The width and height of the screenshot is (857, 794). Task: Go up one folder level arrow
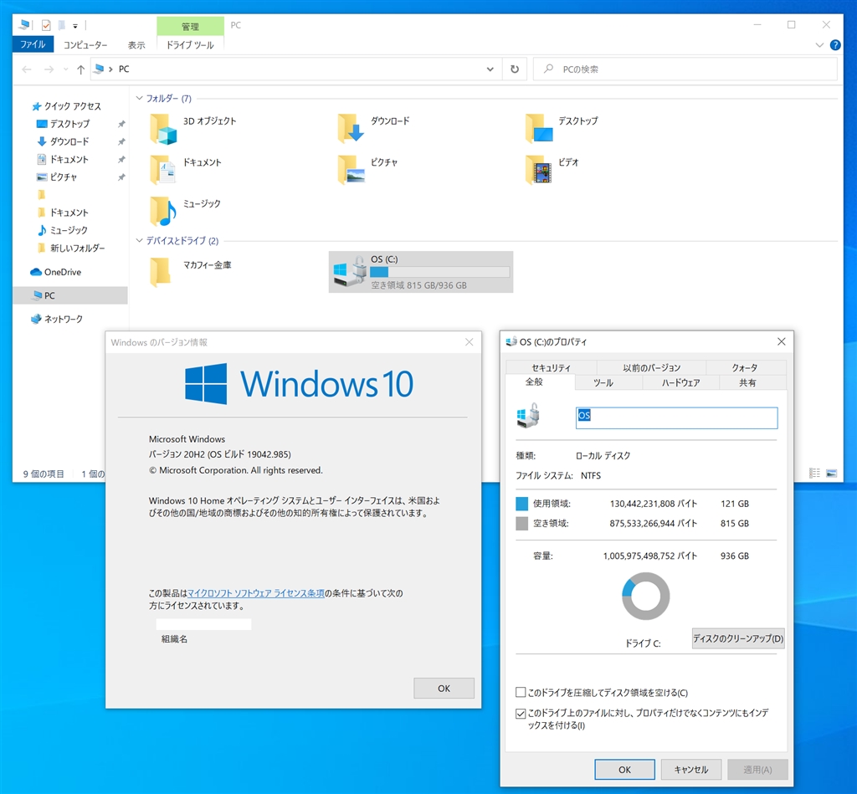pos(81,69)
